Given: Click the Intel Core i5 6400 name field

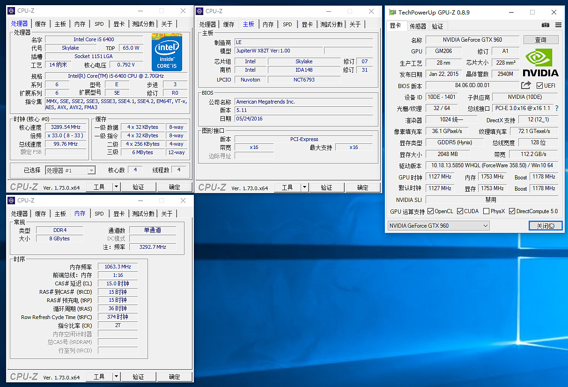Looking at the screenshot, I should click(x=94, y=39).
